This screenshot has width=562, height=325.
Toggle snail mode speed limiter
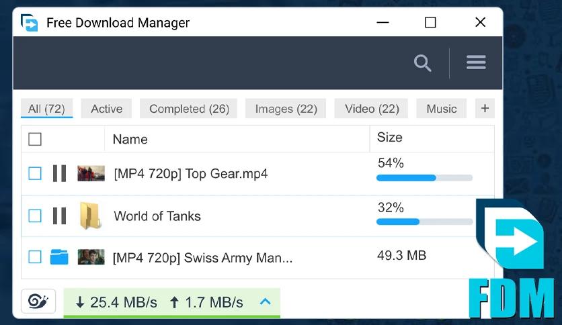click(x=38, y=301)
